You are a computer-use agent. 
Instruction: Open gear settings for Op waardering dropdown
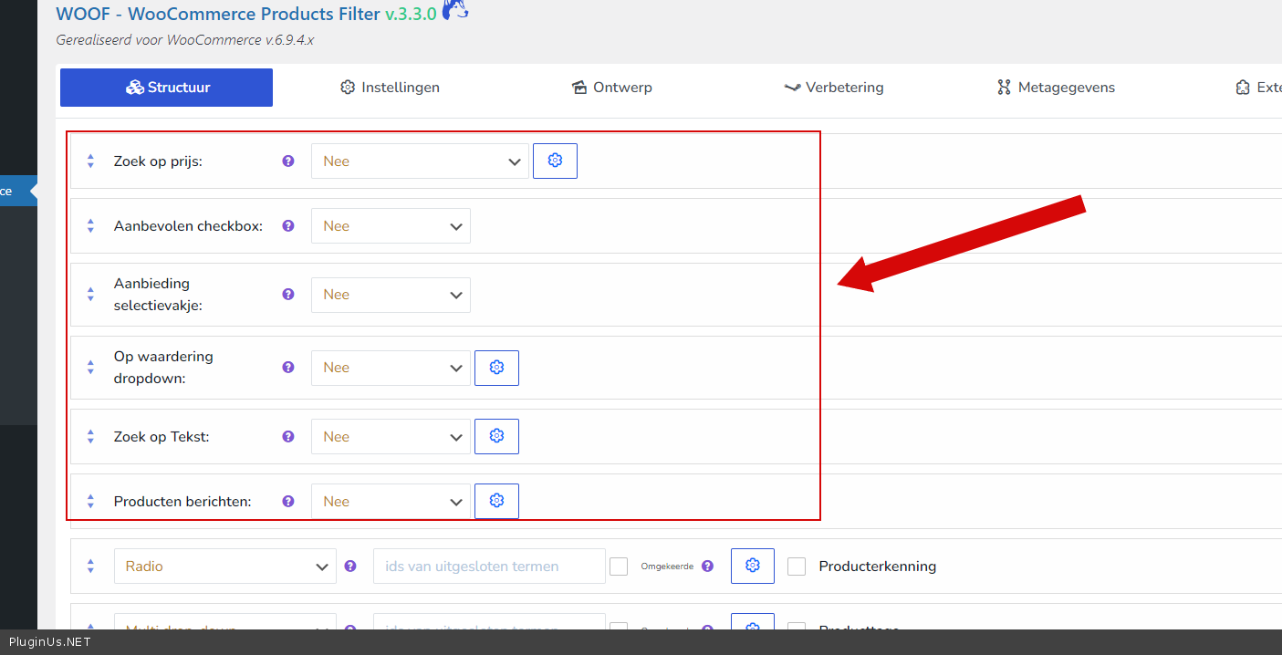(496, 368)
